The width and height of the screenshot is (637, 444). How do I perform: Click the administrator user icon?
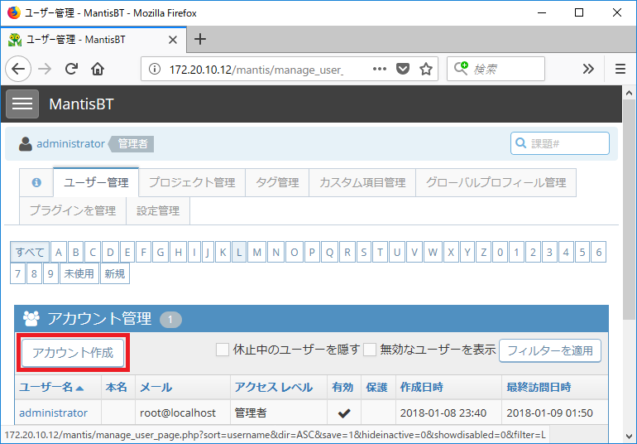tap(25, 143)
